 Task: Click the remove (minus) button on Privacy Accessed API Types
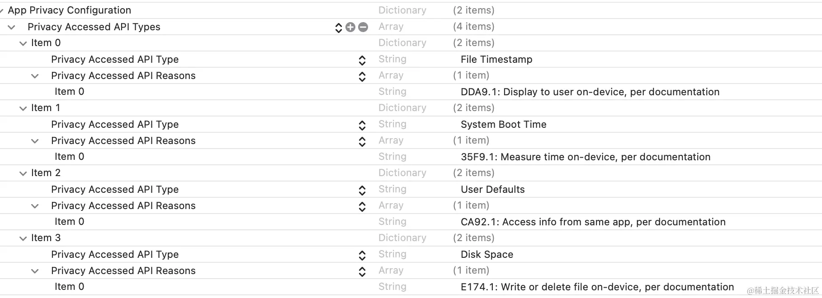363,27
